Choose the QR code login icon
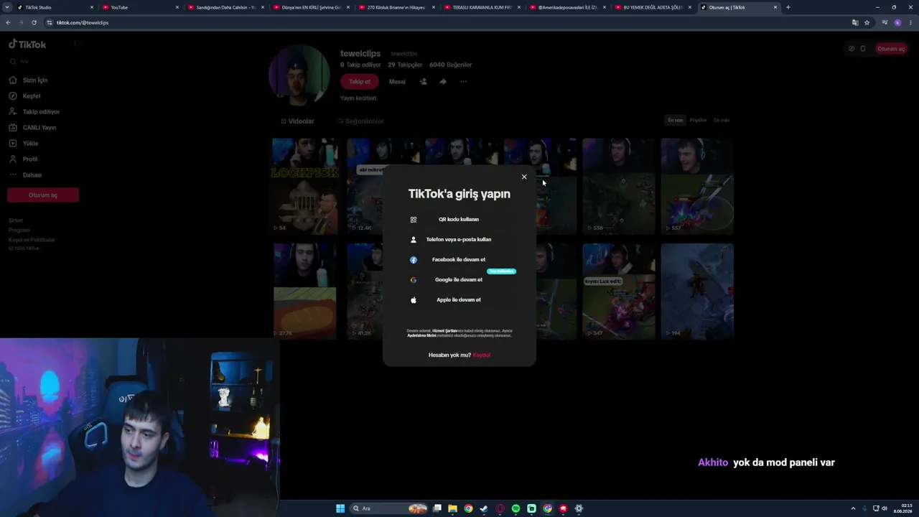The height and width of the screenshot is (517, 919). (x=414, y=220)
